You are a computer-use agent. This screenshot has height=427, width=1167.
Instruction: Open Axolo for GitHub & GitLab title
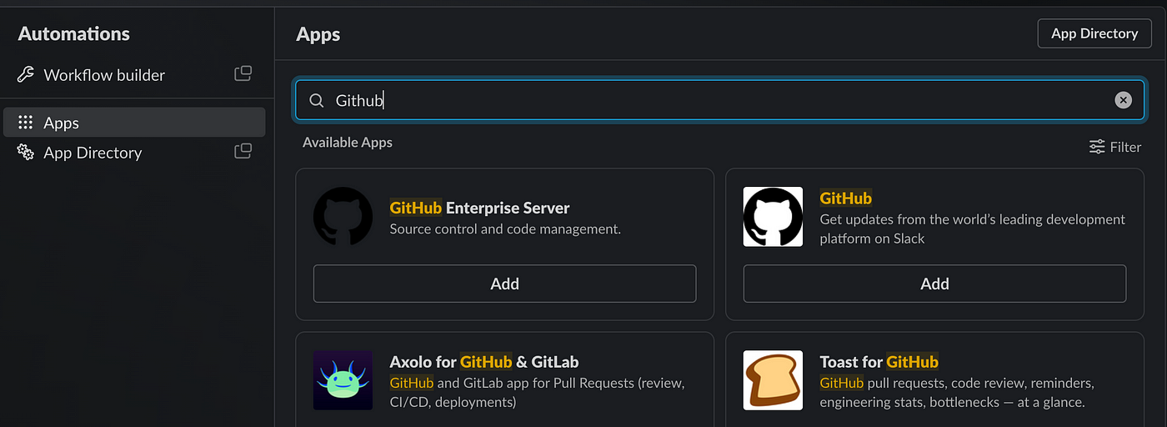coord(484,362)
